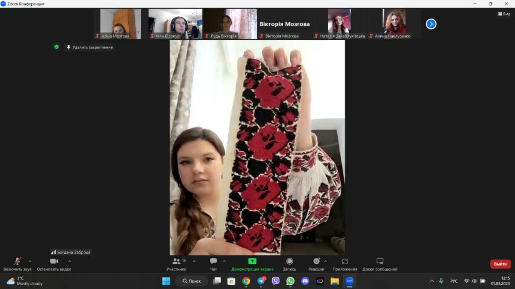Open Telegram from the Windows taskbar

pyautogui.click(x=261, y=281)
